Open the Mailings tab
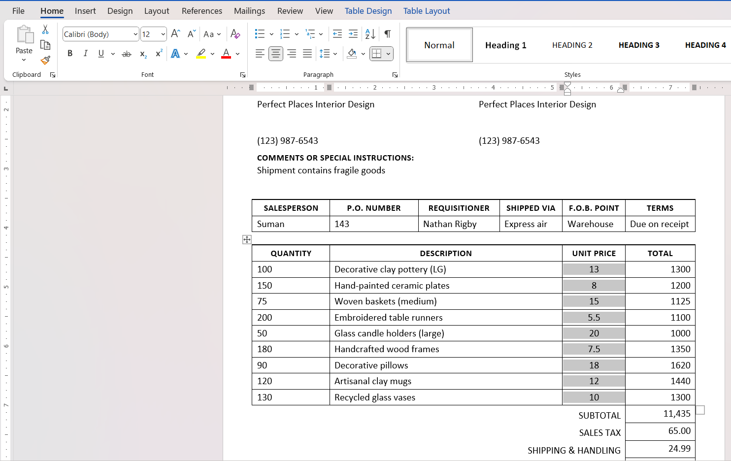Screen dimensions: 731x461 [x=249, y=11]
